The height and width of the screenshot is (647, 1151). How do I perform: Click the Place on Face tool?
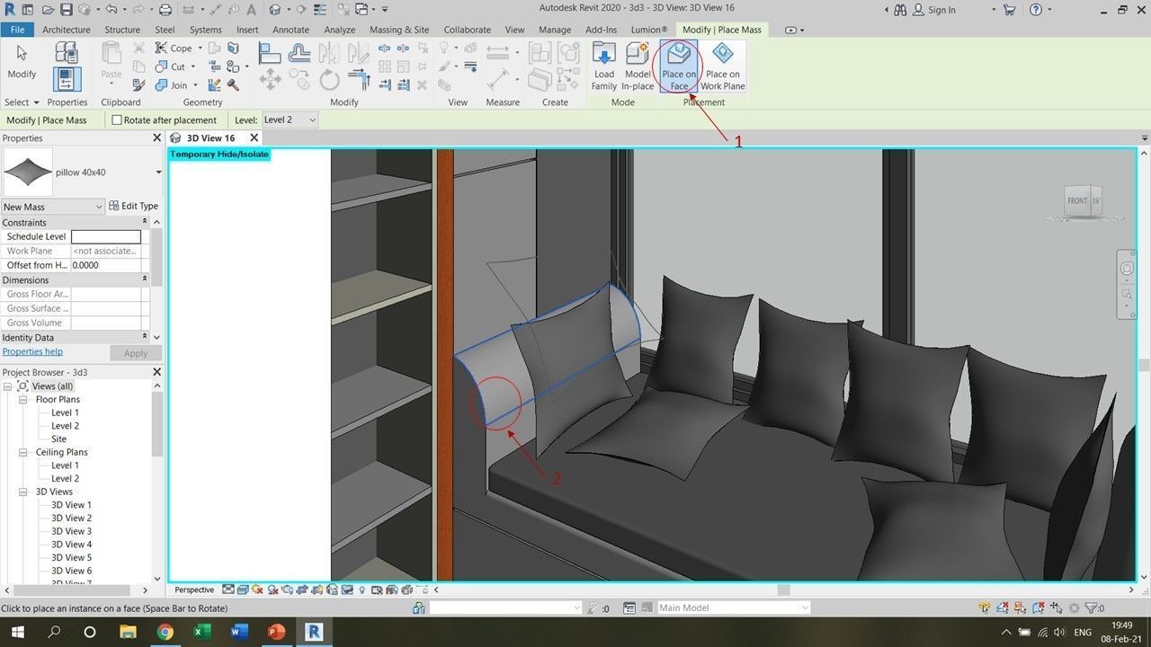pos(679,66)
